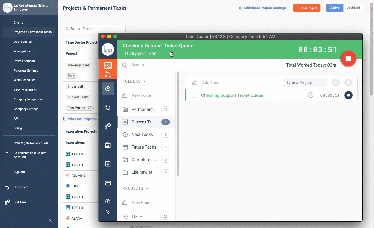
Task: Select the Time Tracking clock icon in sidebar
Action: (x=108, y=88)
